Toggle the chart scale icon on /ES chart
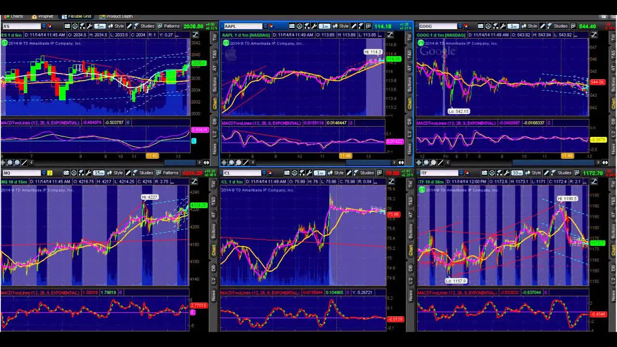This screenshot has height=347, width=617. pyautogui.click(x=195, y=35)
